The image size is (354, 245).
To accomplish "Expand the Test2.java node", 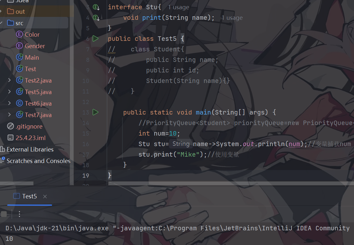I will click(9, 80).
